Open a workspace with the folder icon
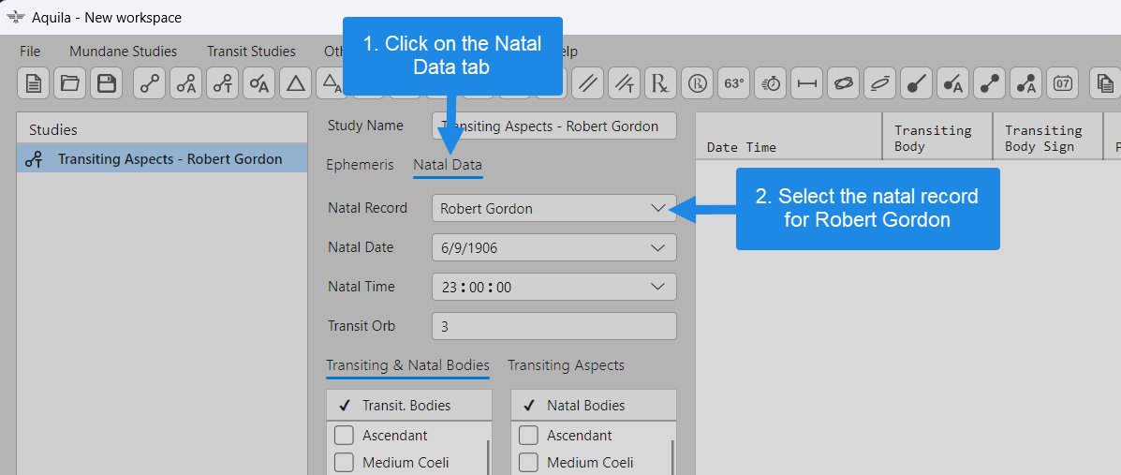The image size is (1121, 475). point(69,83)
